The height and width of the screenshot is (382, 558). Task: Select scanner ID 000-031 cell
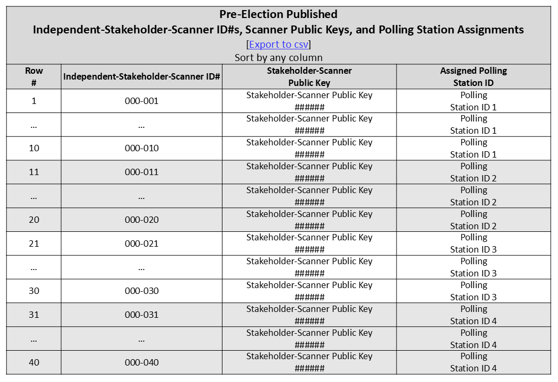point(142,315)
